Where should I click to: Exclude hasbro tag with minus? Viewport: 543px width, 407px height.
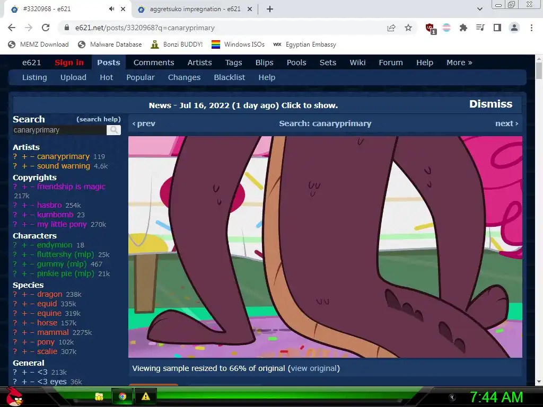click(x=32, y=205)
